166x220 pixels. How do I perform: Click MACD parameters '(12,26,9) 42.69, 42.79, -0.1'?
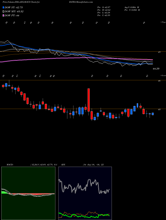[x=43, y=165]
